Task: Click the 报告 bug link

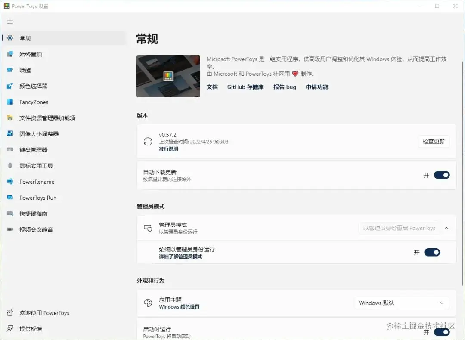Action: click(285, 87)
